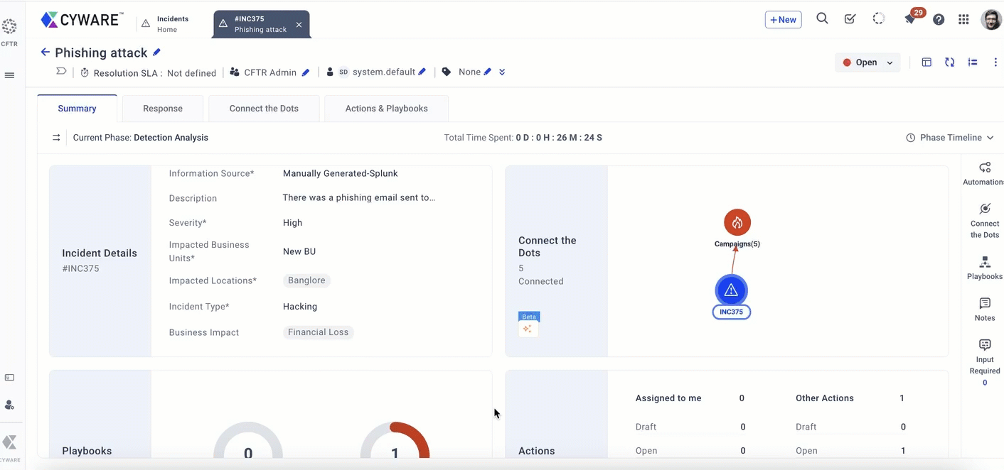Expand more details double-chevron after None
This screenshot has width=1004, height=470.
click(502, 72)
